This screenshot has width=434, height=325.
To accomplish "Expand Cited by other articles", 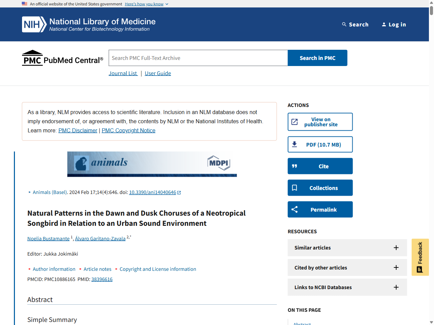I will pos(396,268).
